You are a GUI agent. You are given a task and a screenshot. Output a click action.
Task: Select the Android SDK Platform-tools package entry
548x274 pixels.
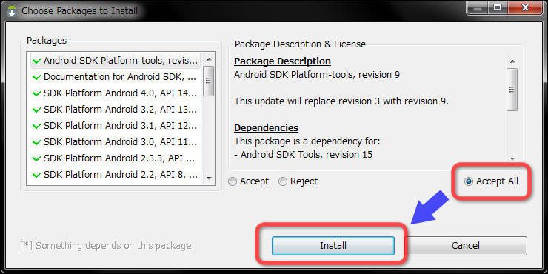click(116, 61)
